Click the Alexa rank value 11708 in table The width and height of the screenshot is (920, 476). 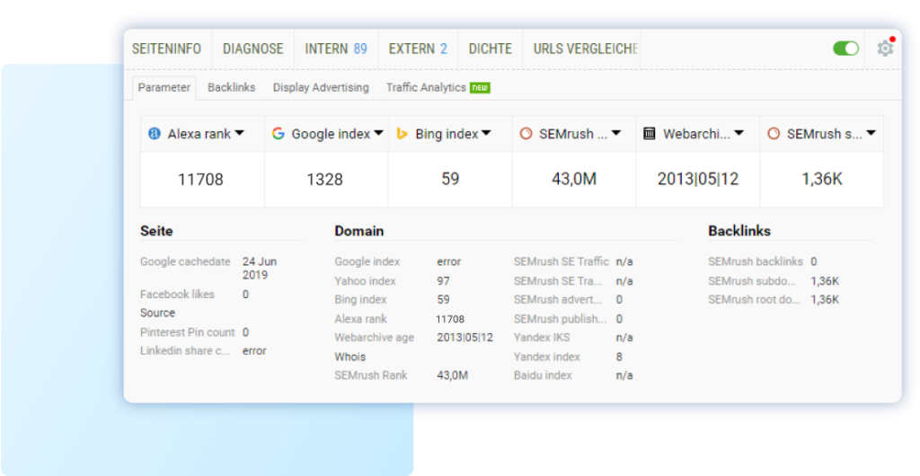click(x=200, y=180)
